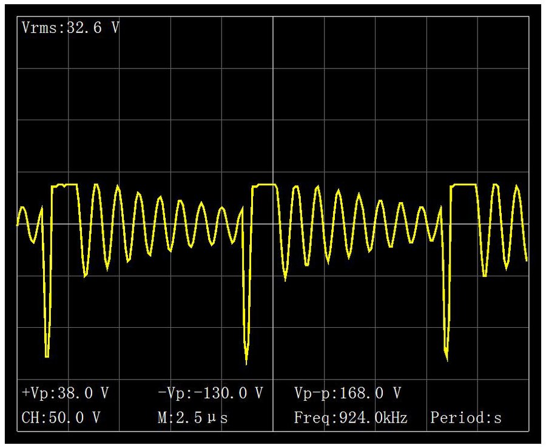Click the leftmost flat-top plateau of the waveform
Image resolution: width=546 pixels, height=448 pixels.
click(x=64, y=185)
